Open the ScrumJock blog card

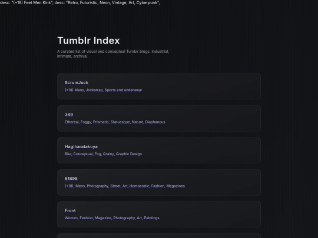159,86
